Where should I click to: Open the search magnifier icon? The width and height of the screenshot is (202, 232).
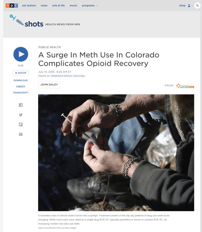coord(197,6)
